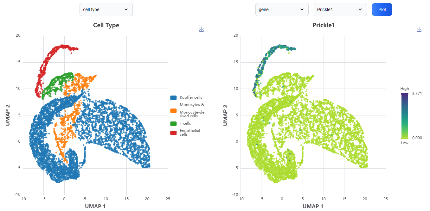Click the Cell Type plot title
The width and height of the screenshot is (430, 211).
[106, 25]
